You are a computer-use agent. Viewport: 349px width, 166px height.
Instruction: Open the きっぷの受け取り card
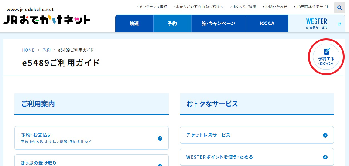[92, 160]
